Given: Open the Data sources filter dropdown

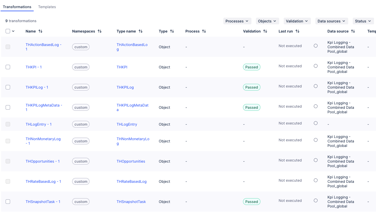Looking at the screenshot, I should pos(332,21).
